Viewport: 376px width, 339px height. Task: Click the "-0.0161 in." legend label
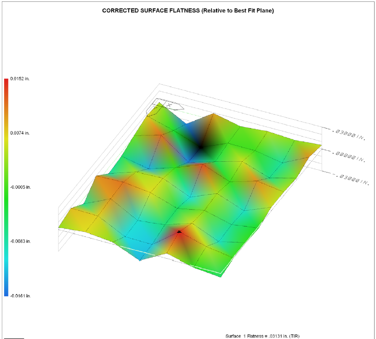(21, 295)
